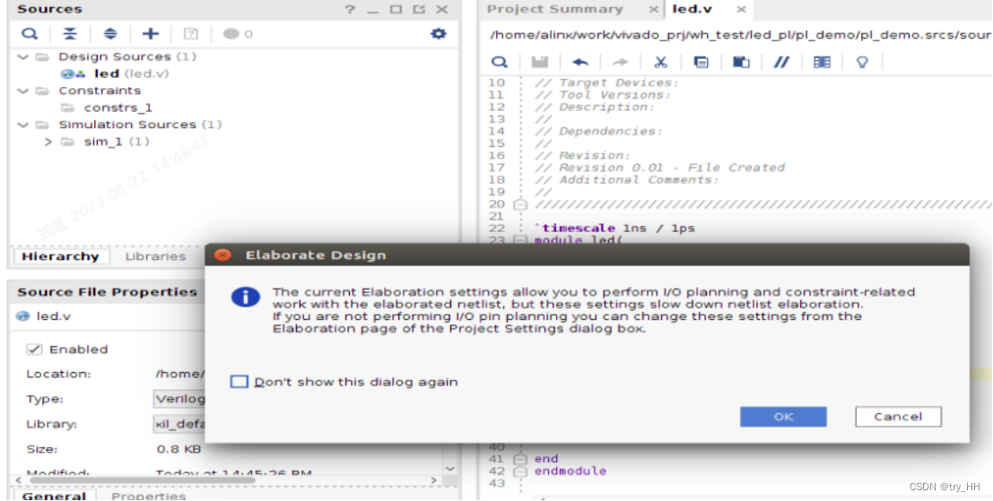Redo the edit in editor toolbar
This screenshot has height=501, width=993.
(621, 62)
